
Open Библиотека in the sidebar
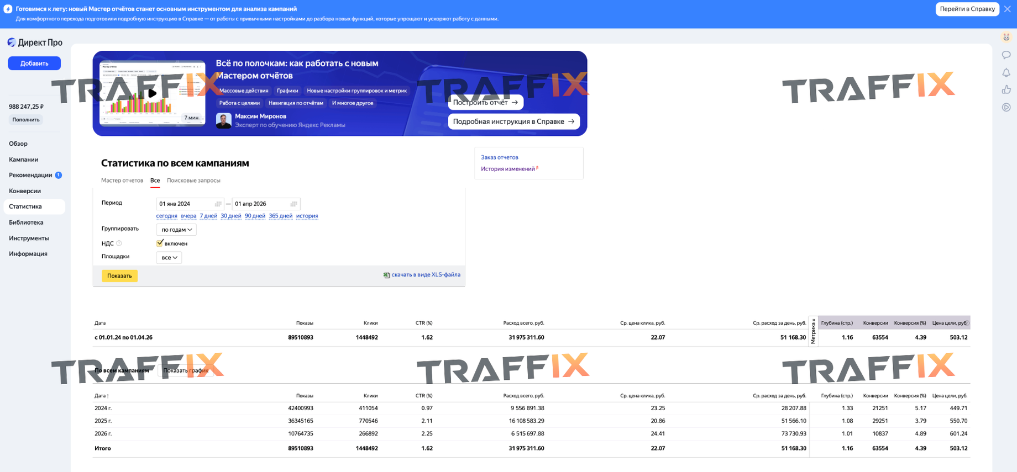(26, 222)
